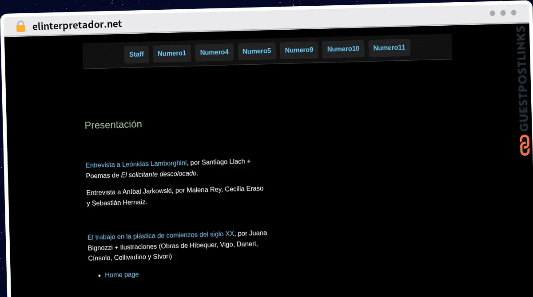Viewport: 533px width, 297px height.
Task: Open the Numero9 section
Action: (x=298, y=50)
